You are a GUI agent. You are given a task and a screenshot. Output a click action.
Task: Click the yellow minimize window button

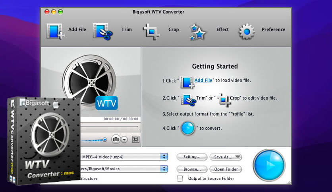(x=54, y=12)
